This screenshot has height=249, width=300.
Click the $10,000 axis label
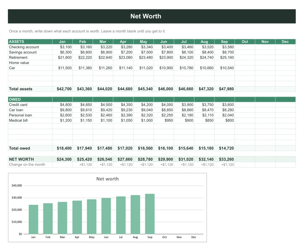pos(17,222)
